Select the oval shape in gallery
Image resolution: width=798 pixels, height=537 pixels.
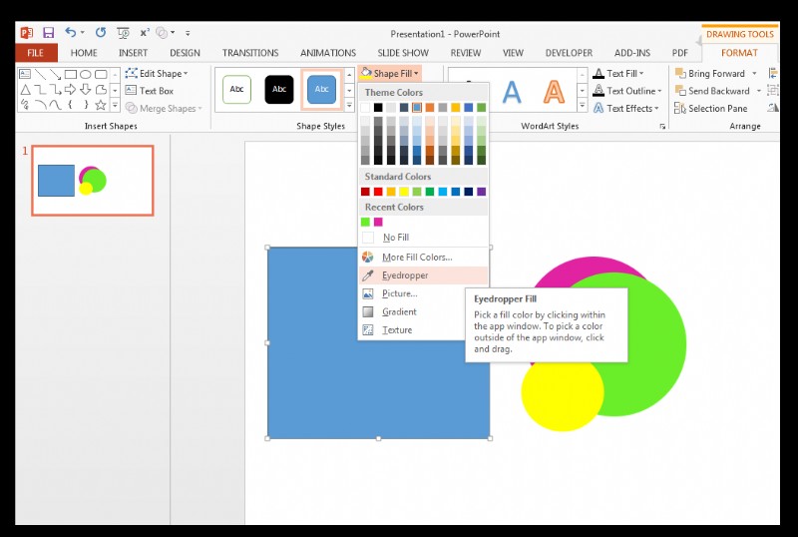(x=86, y=75)
